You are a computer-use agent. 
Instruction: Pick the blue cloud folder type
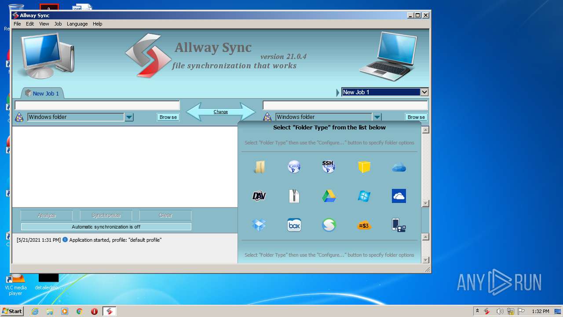point(399,167)
